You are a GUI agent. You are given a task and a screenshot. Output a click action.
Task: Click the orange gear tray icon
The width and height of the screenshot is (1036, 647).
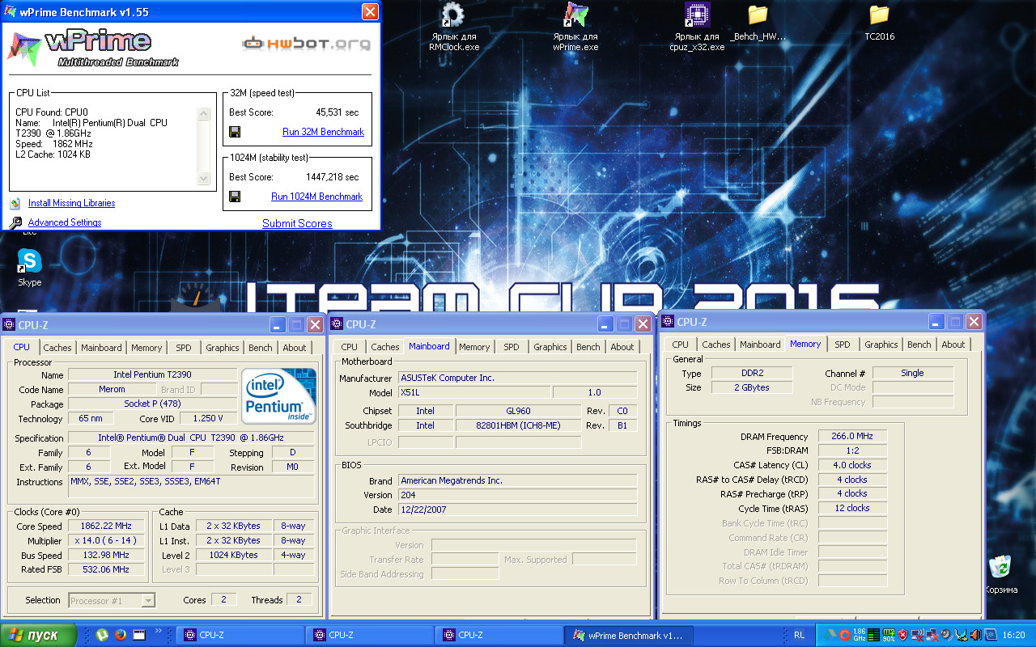844,635
